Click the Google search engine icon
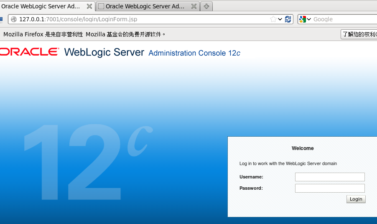Viewport: 377px width, 224px height. coord(303,19)
